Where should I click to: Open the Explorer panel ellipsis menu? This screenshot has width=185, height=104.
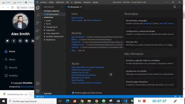[62, 7]
